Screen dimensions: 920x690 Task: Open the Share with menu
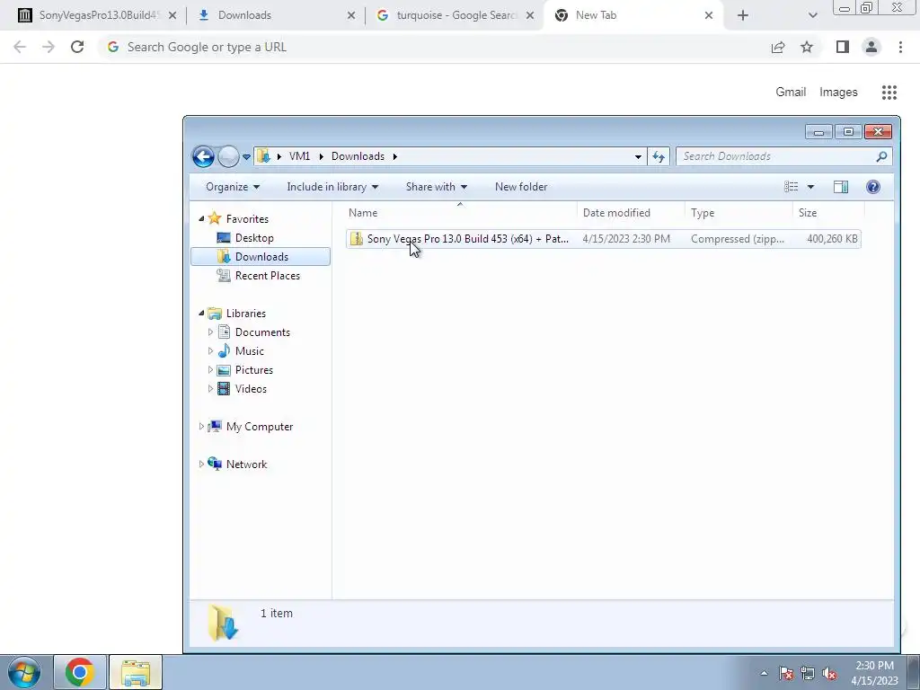[x=437, y=187]
